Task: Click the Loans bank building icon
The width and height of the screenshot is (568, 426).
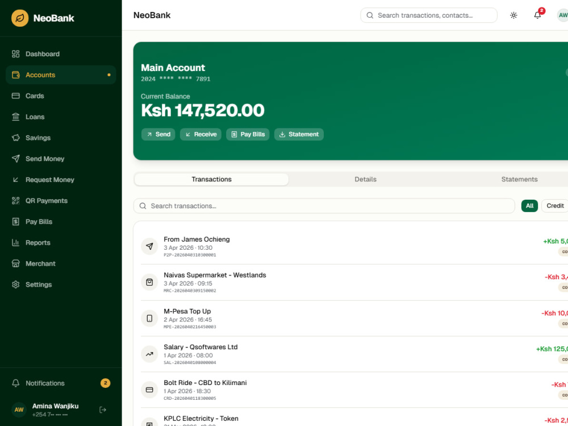Action: click(x=15, y=117)
